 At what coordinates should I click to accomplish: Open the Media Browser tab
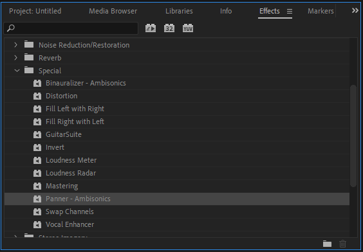point(113,11)
